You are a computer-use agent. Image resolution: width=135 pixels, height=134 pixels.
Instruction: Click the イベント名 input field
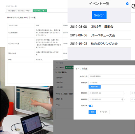[x=112, y=76]
